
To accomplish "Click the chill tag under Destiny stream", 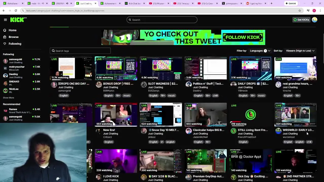I will (215, 96).
